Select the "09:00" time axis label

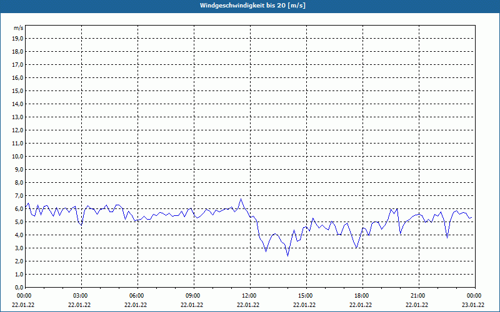pos(193,296)
